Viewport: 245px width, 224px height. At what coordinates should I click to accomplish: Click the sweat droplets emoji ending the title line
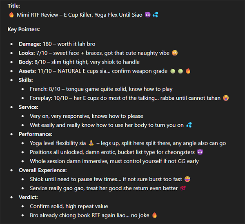click(x=156, y=15)
